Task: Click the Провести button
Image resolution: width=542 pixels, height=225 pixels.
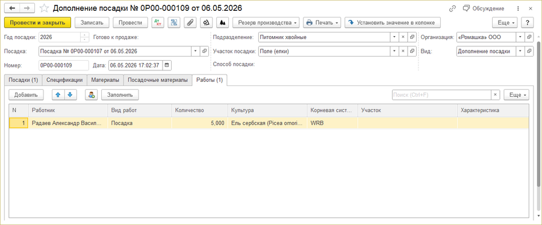Action: coord(130,22)
